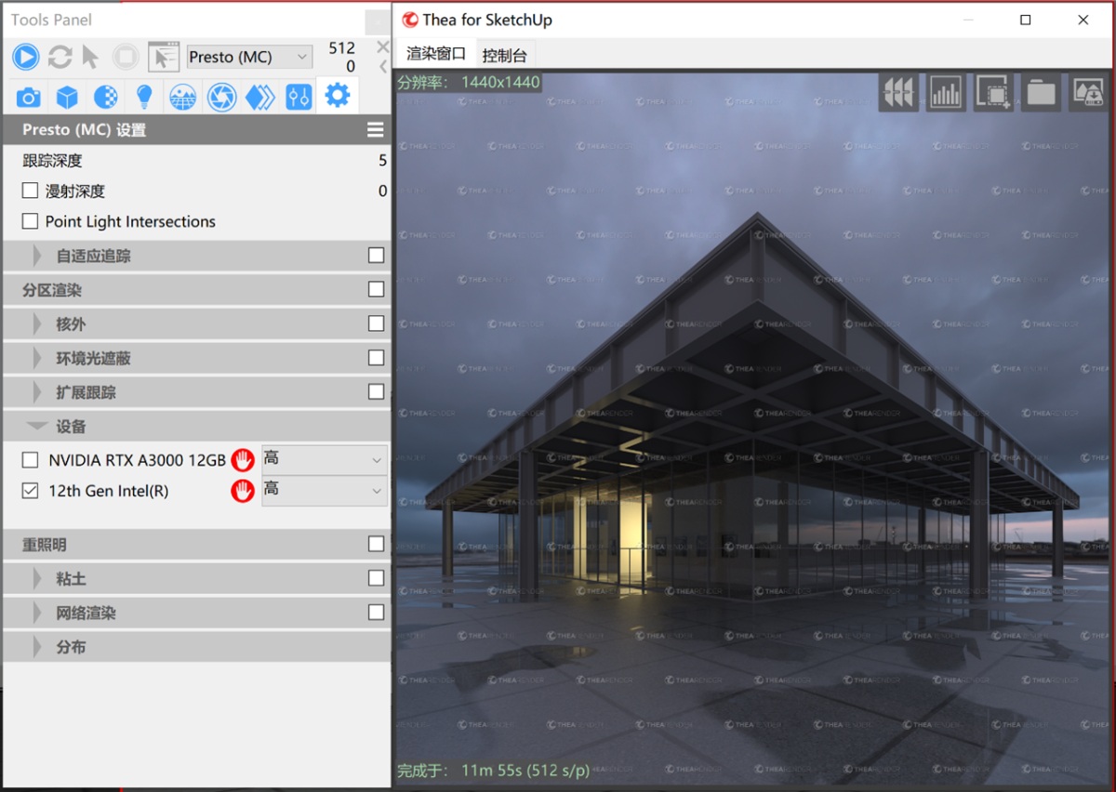Viewport: 1116px width, 792px height.
Task: Enable the NVIDIA RTX A3000 device checkbox
Action: [31, 459]
